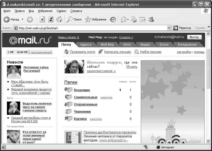
Task: Switch to the Фото tab
Action: click(x=125, y=45)
